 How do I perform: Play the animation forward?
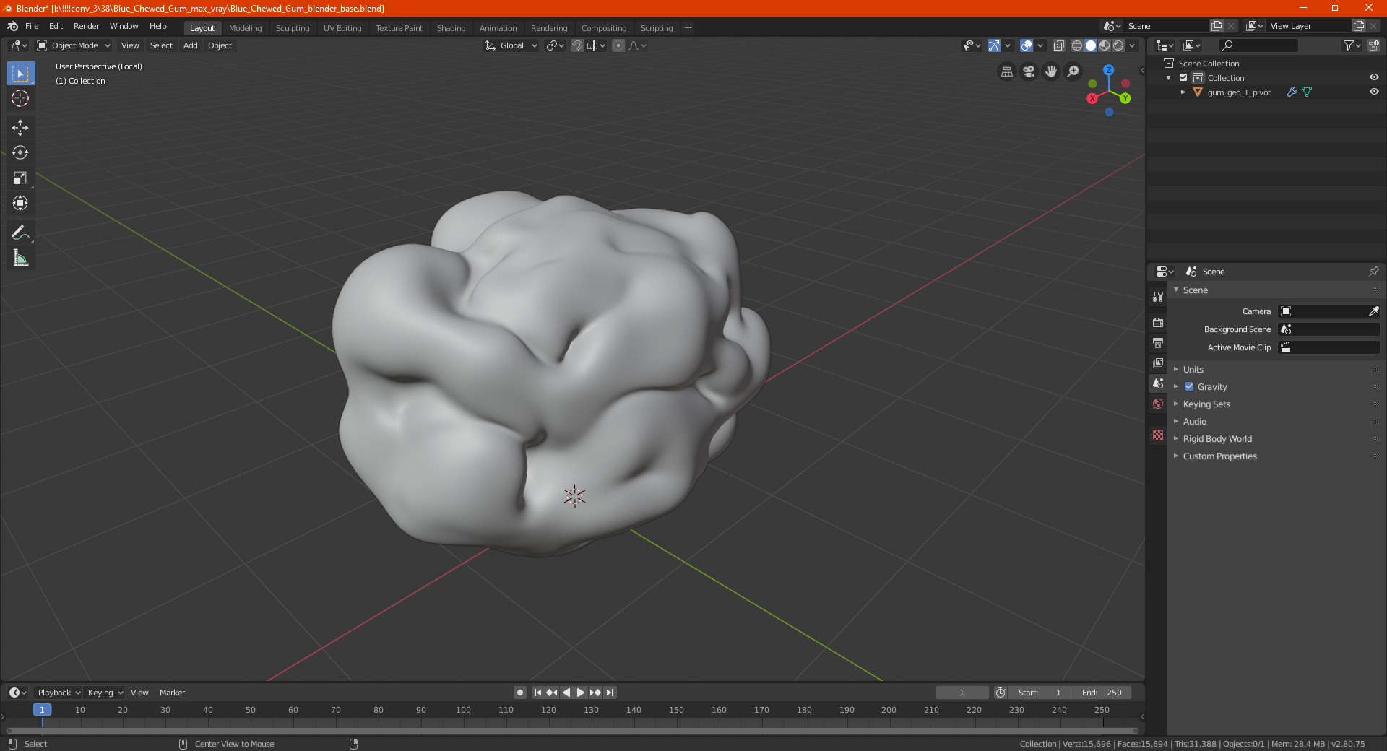[581, 693]
